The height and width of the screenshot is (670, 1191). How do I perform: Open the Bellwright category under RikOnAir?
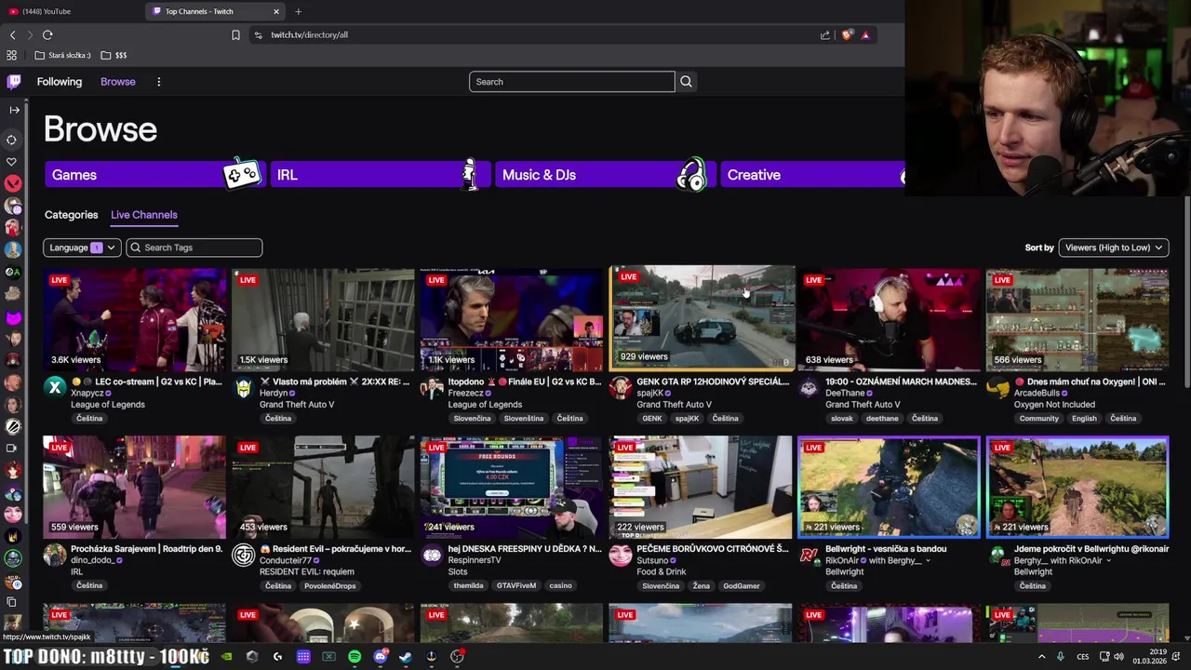844,572
